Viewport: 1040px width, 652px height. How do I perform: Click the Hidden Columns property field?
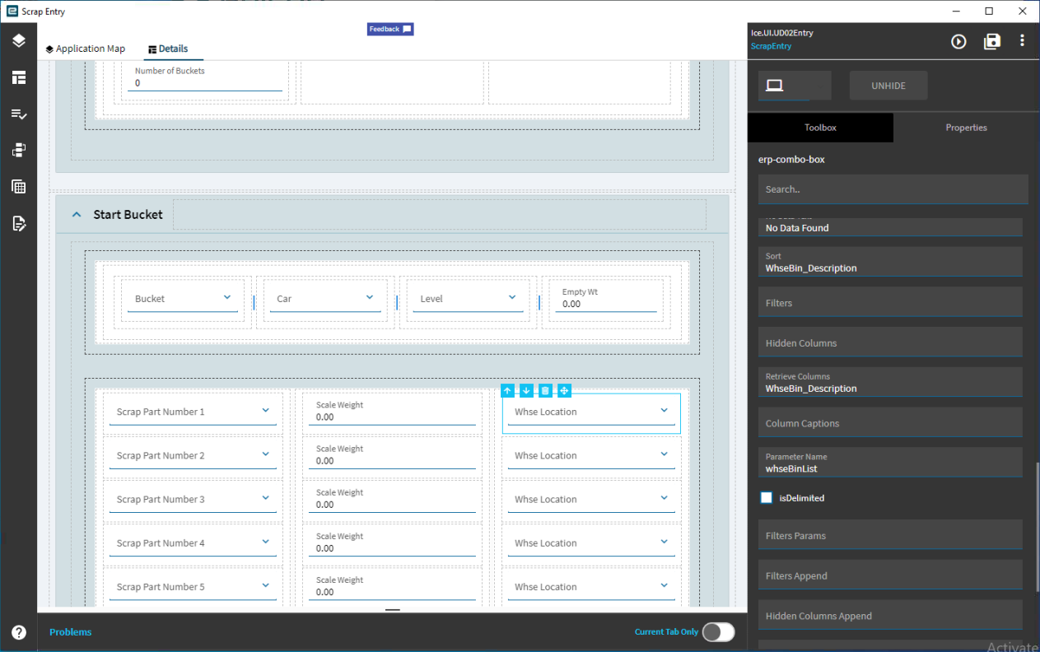pos(890,342)
